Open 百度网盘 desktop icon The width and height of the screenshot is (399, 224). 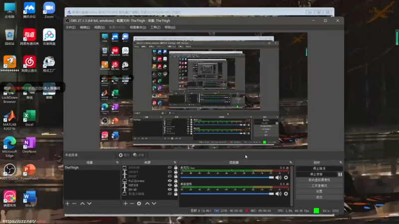pos(49,37)
